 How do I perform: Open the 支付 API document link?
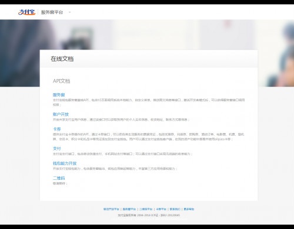coord(56,148)
